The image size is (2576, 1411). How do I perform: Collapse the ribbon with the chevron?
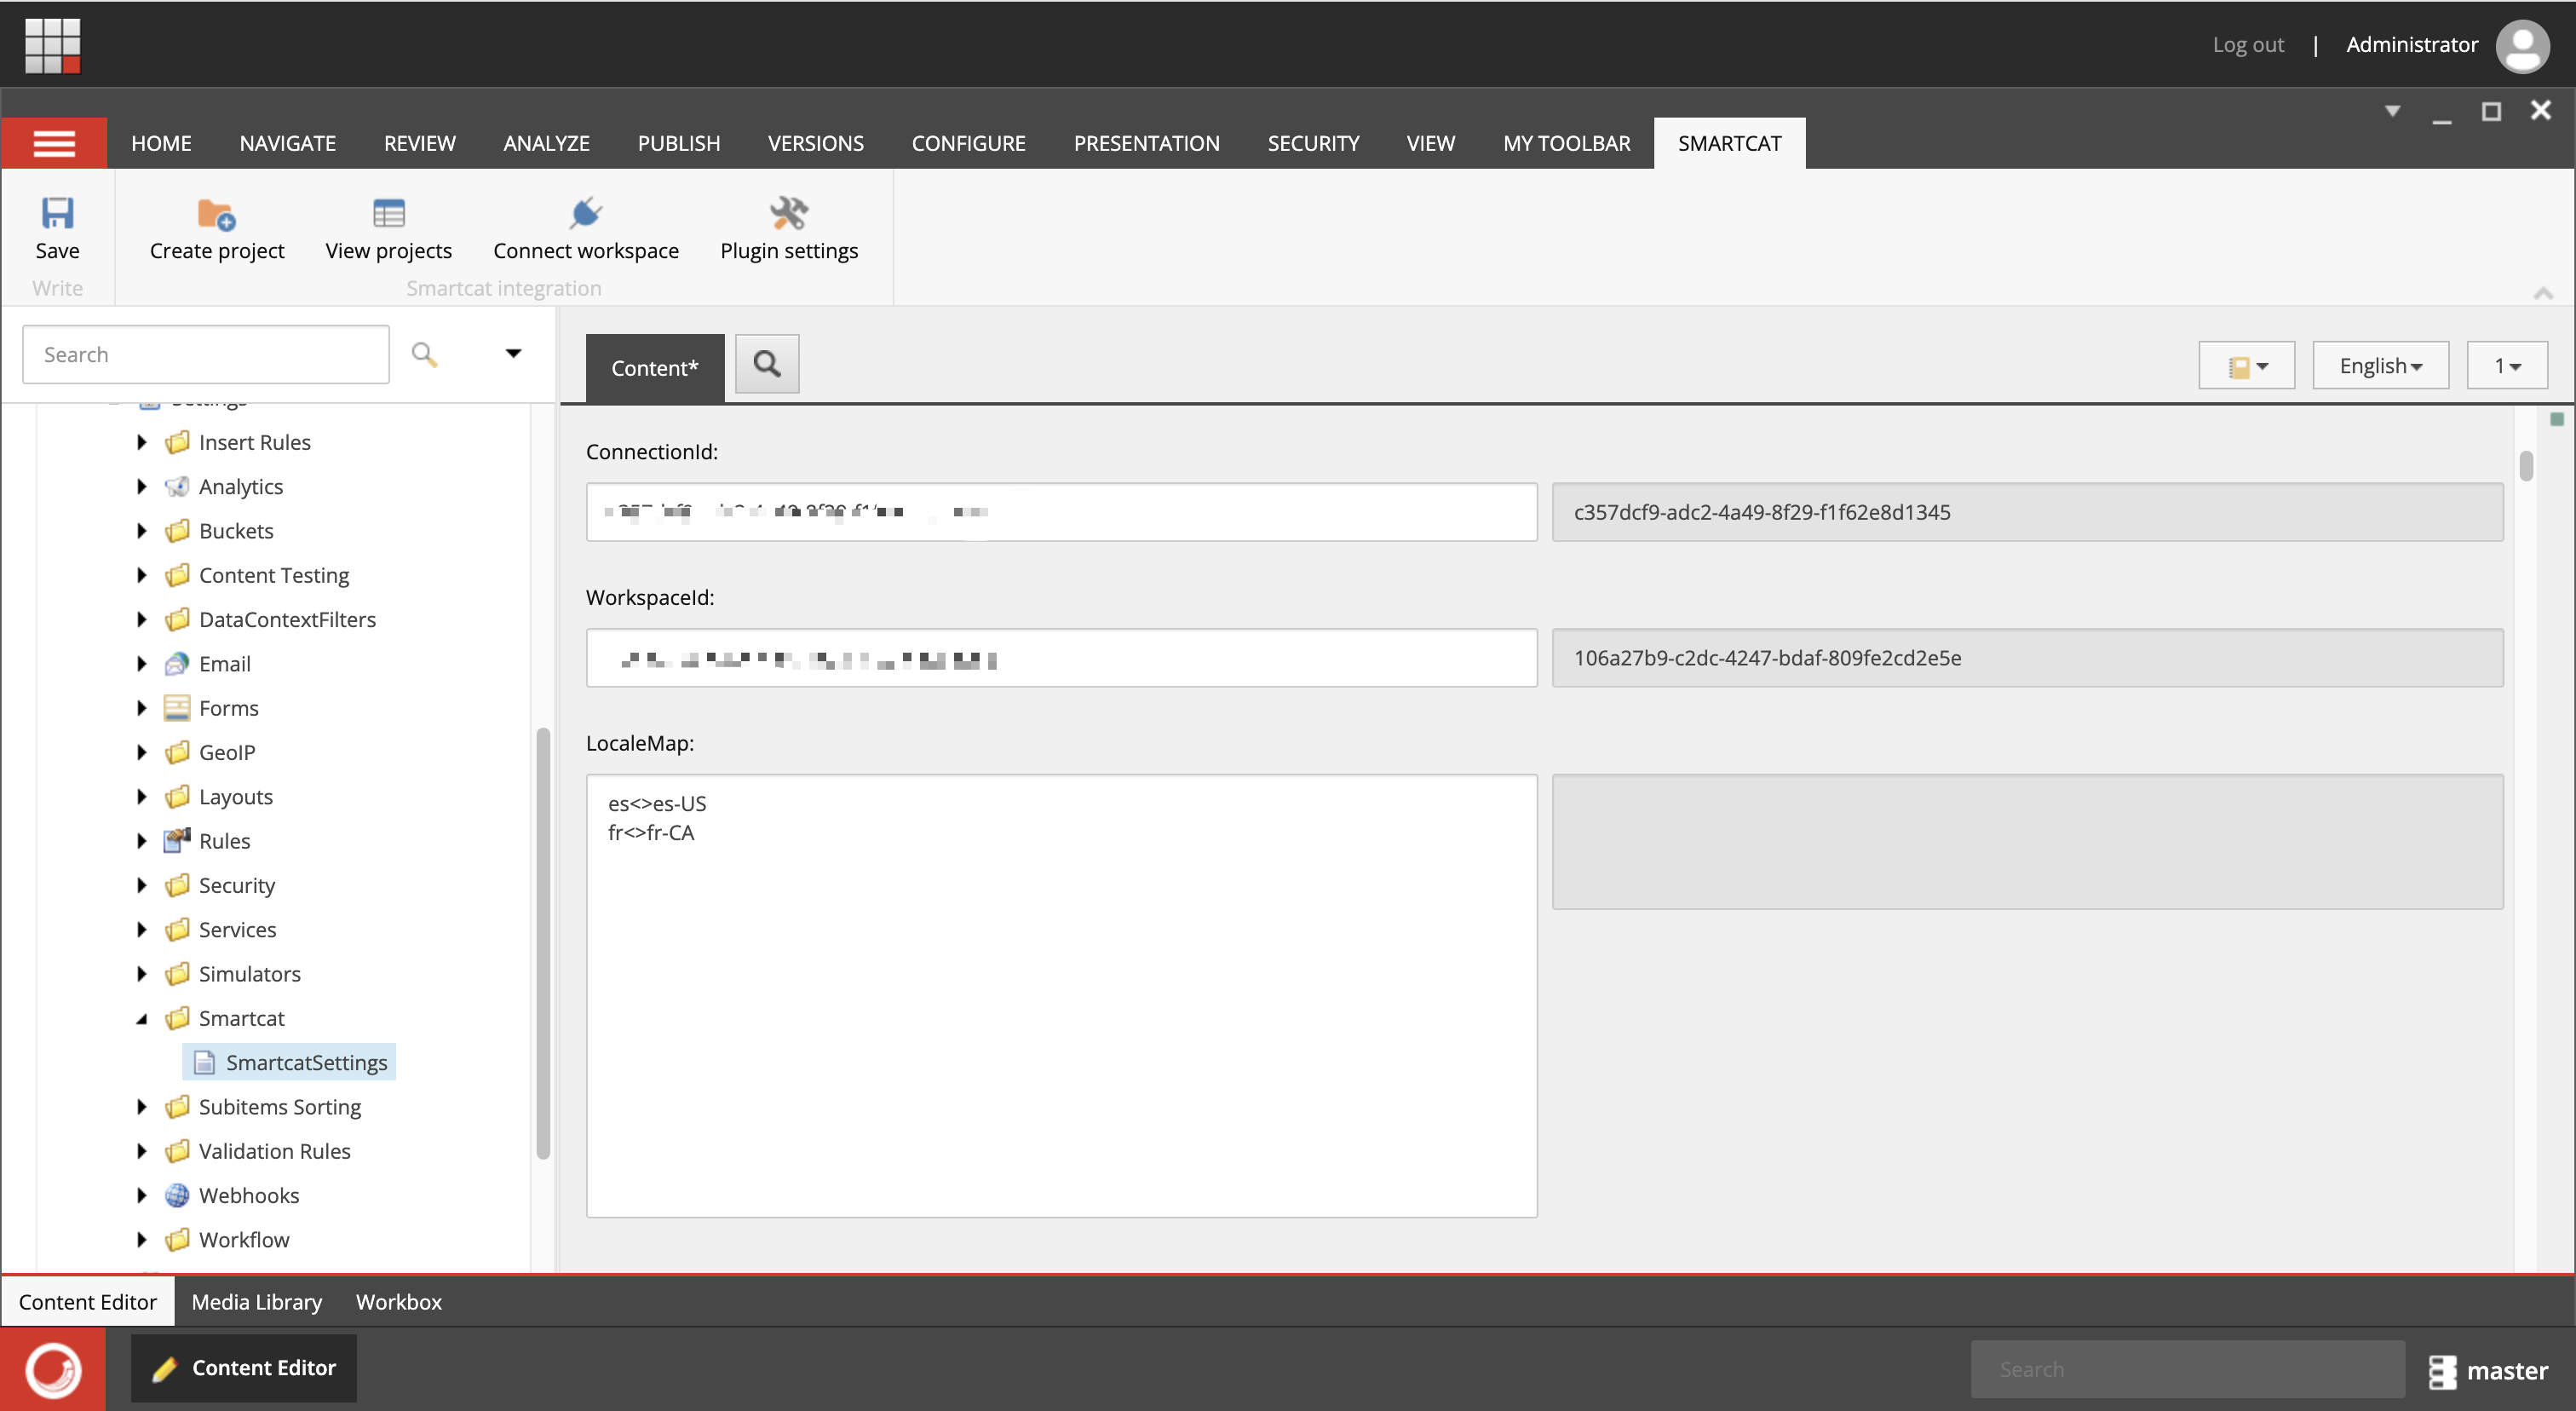coord(2543,292)
